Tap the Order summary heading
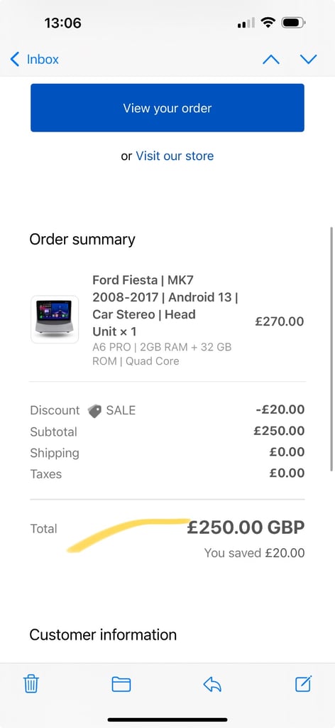This screenshot has width=335, height=728. (x=82, y=240)
